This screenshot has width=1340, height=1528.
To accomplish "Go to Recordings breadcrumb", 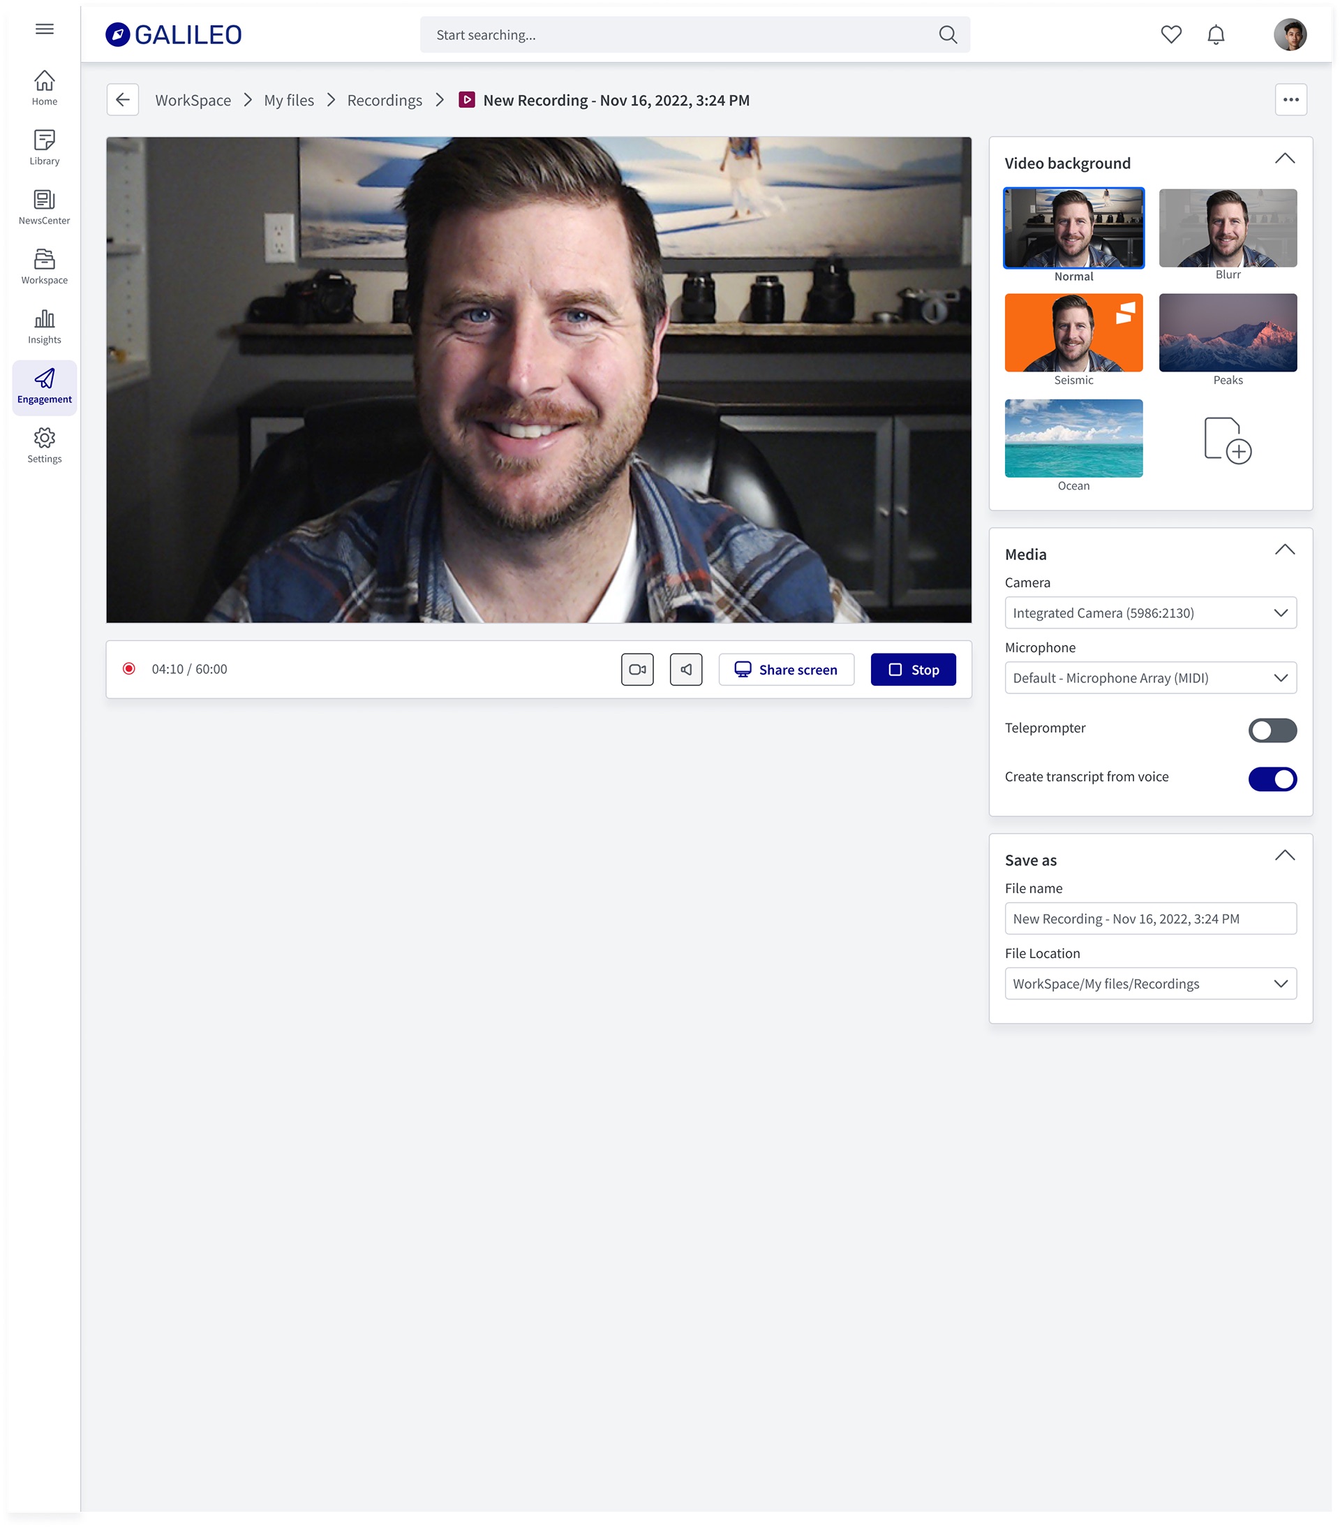I will [384, 99].
